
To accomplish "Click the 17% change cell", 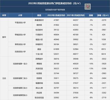I will pyautogui.click(x=91, y=49).
